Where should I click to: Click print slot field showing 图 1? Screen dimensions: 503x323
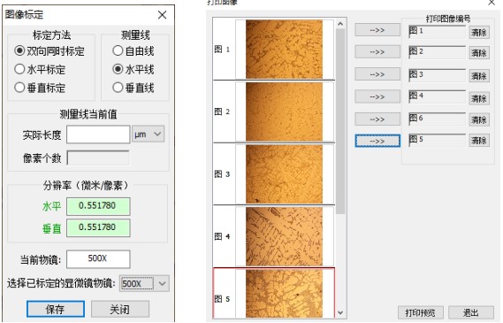(x=438, y=32)
